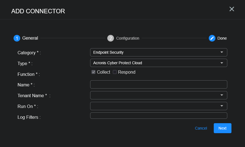
Task: Click the Acronis Cyber Protect Cloud type value
Action: [118, 63]
